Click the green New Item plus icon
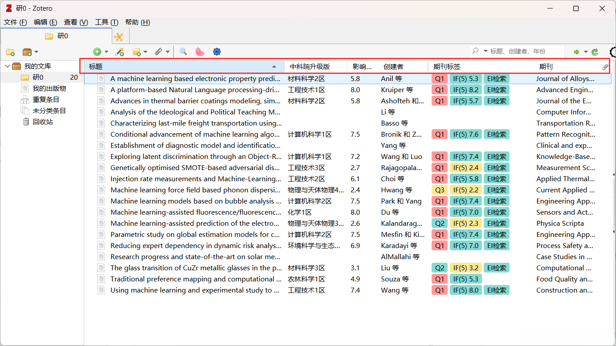This screenshot has height=346, width=616. pyautogui.click(x=97, y=52)
